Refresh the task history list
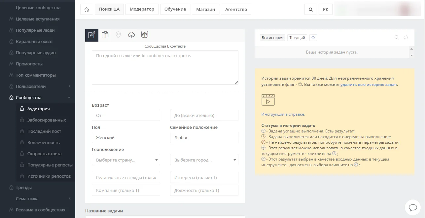The height and width of the screenshot is (218, 425). (x=406, y=38)
